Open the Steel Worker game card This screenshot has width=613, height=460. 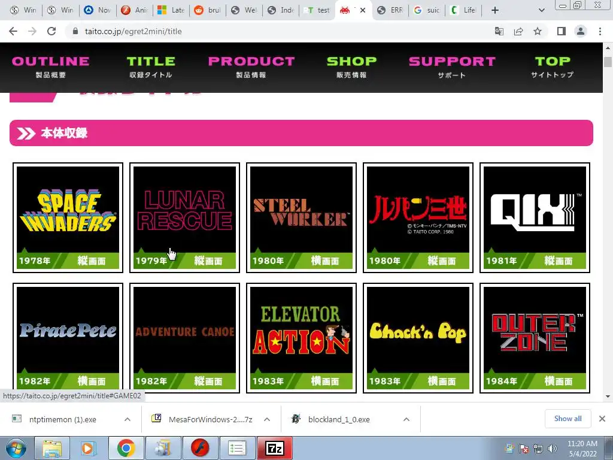[x=302, y=217]
